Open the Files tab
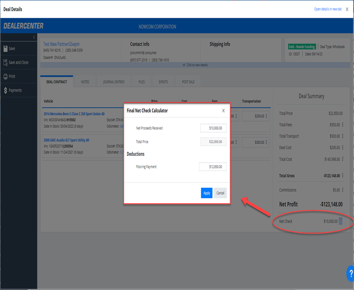The width and height of the screenshot is (354, 290). [x=142, y=82]
